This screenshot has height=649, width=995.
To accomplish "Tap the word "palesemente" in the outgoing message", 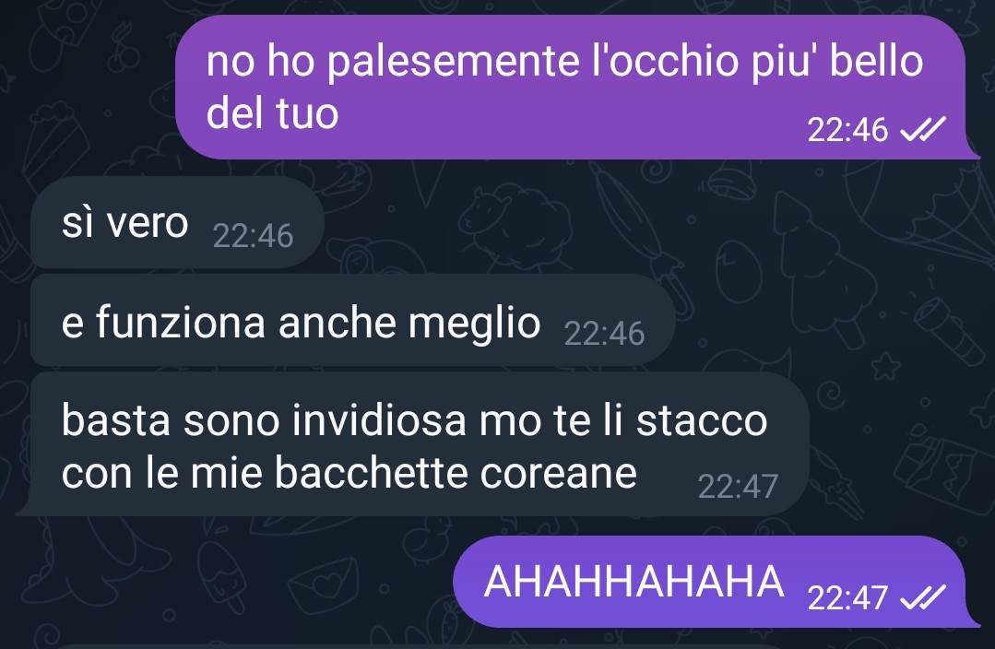I will 454,62.
